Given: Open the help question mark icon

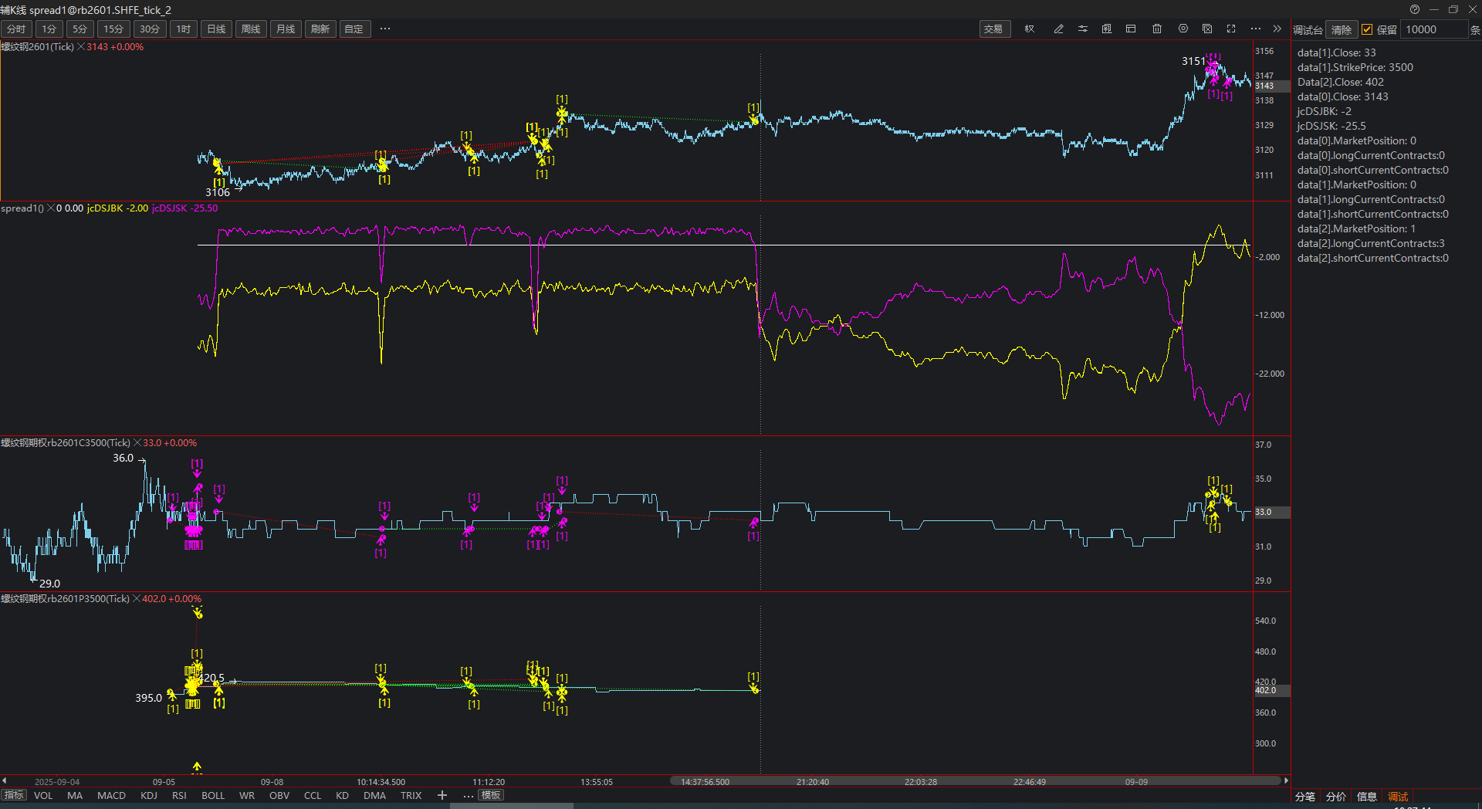Looking at the screenshot, I should (x=1414, y=9).
